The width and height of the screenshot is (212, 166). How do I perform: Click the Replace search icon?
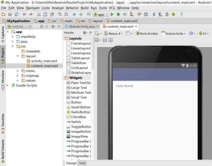point(66,14)
